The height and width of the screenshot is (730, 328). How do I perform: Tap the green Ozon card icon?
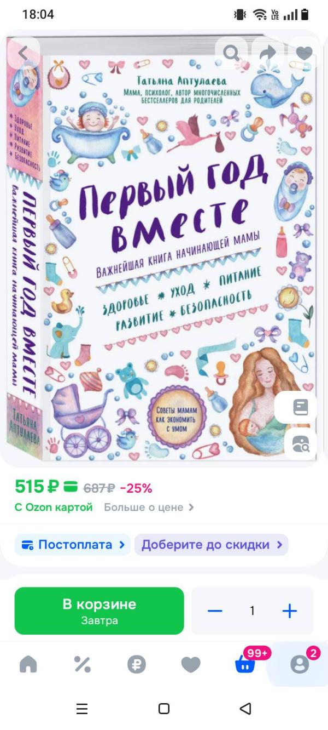(71, 487)
